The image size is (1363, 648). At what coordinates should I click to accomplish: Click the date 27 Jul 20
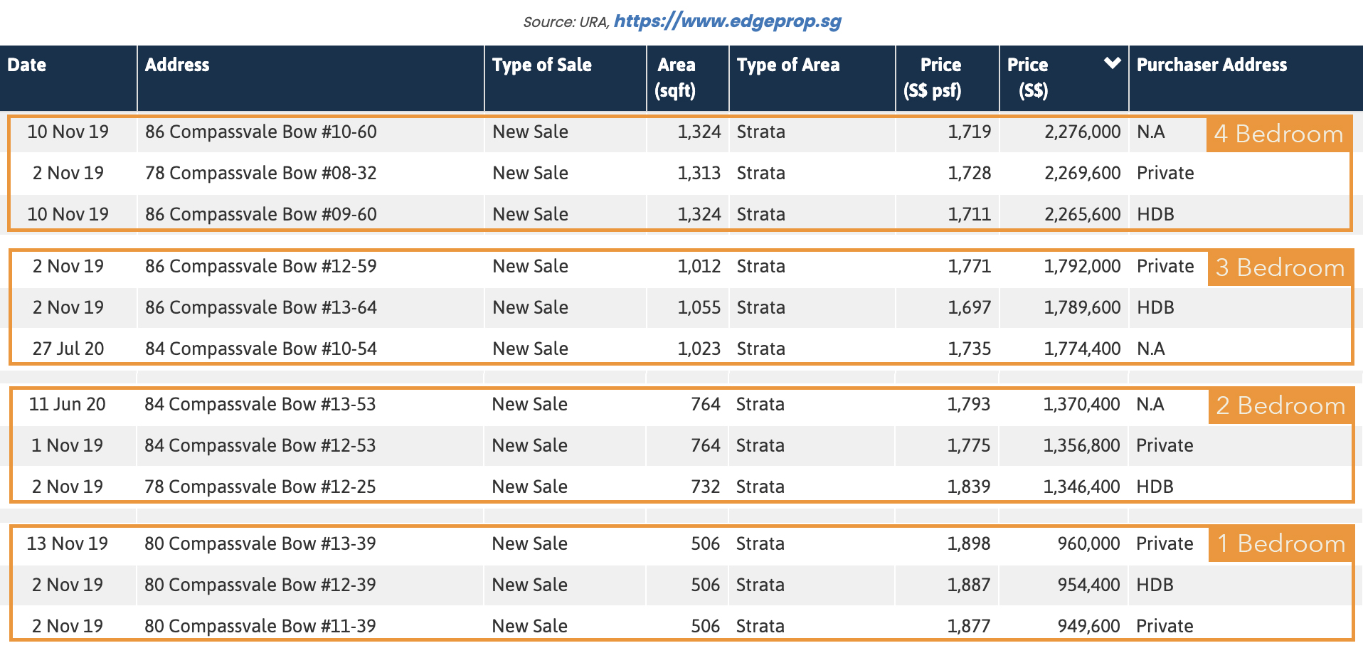[68, 349]
